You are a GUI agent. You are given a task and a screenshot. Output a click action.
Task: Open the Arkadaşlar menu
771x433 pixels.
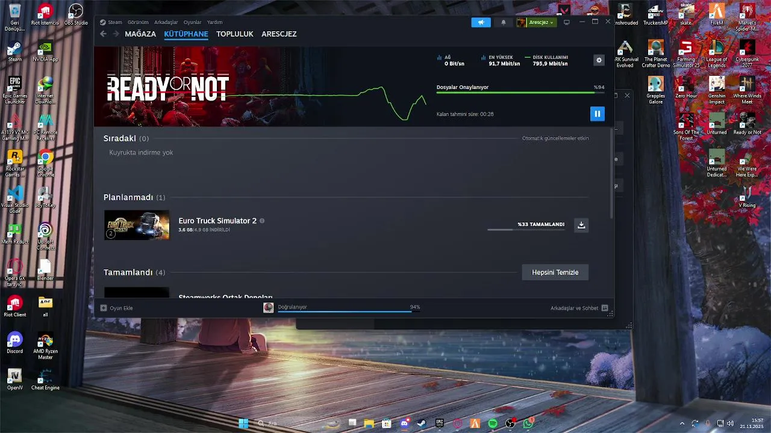[166, 22]
